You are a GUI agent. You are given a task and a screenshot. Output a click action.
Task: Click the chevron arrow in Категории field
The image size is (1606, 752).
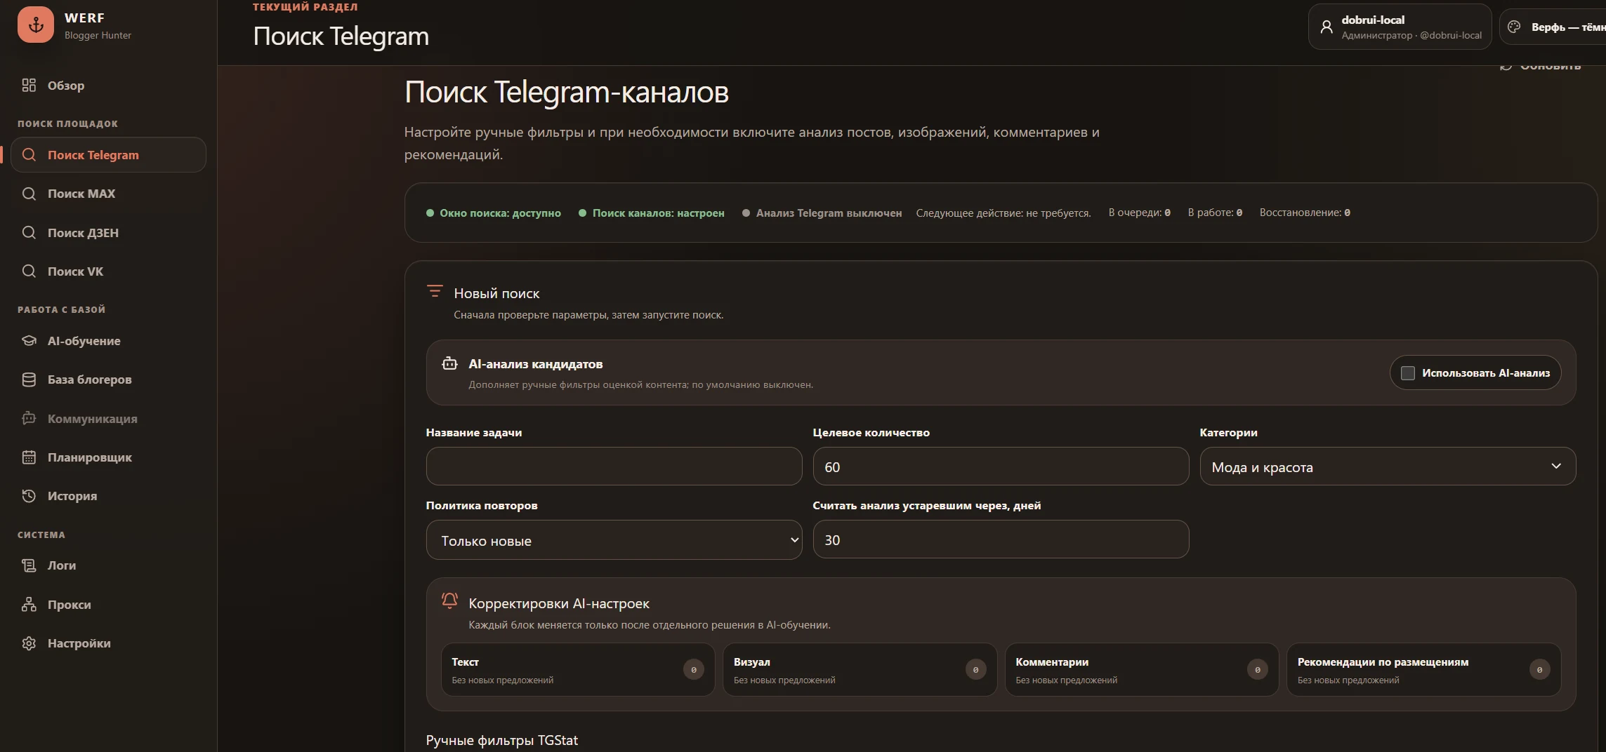click(1556, 466)
